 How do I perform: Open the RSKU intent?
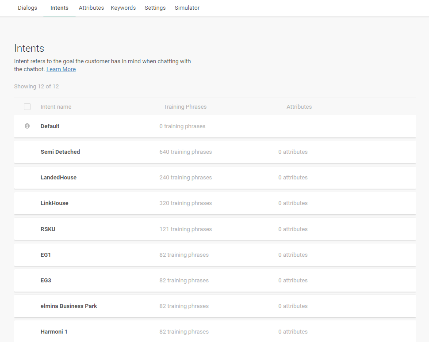click(x=48, y=229)
